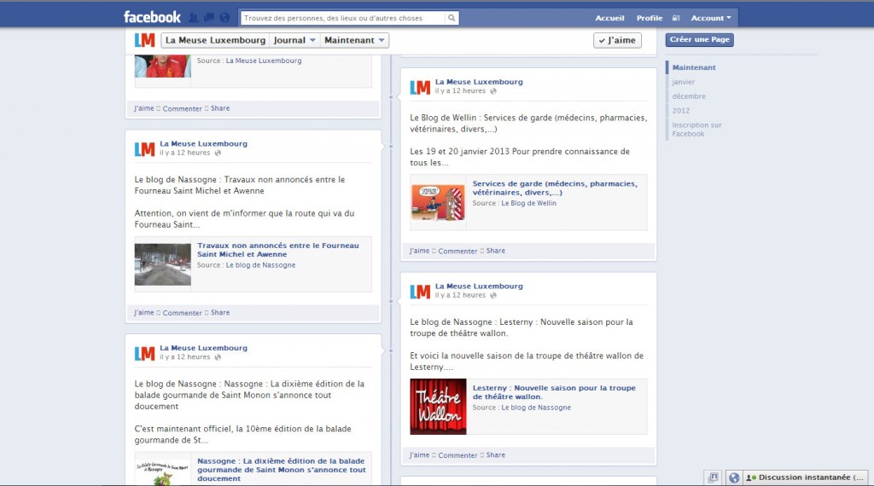Go to Accueil in top bar
874x486 pixels.
click(609, 18)
